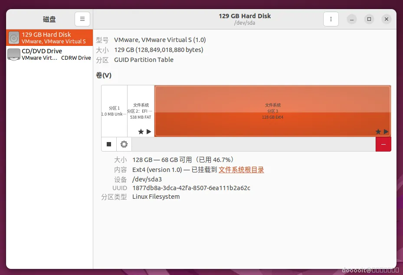Open additional partition options gear
The image size is (403, 275).
point(124,144)
